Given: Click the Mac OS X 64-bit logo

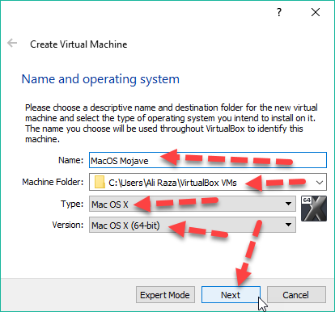Looking at the screenshot, I should (314, 209).
